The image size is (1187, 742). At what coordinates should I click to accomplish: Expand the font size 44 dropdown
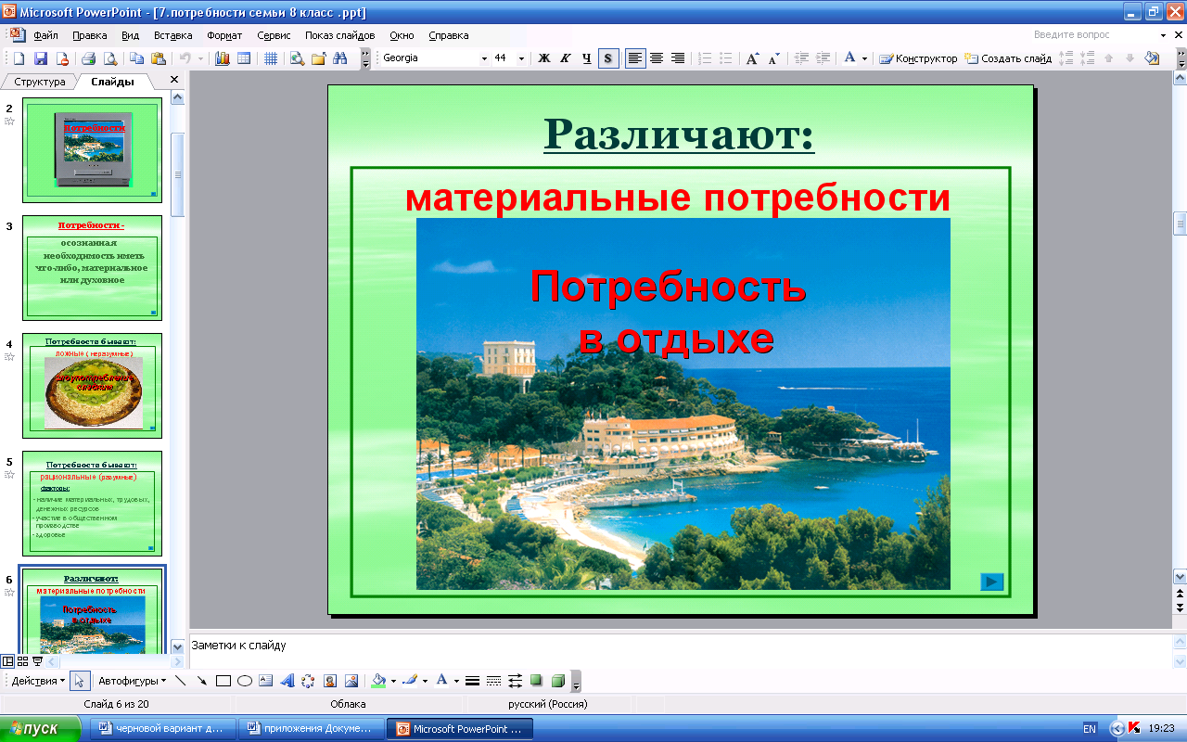(521, 58)
